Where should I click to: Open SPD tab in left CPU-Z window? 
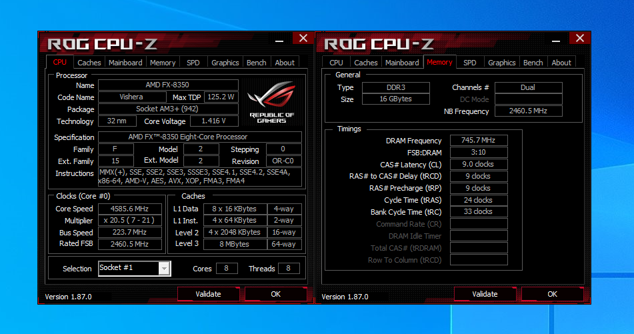[193, 63]
